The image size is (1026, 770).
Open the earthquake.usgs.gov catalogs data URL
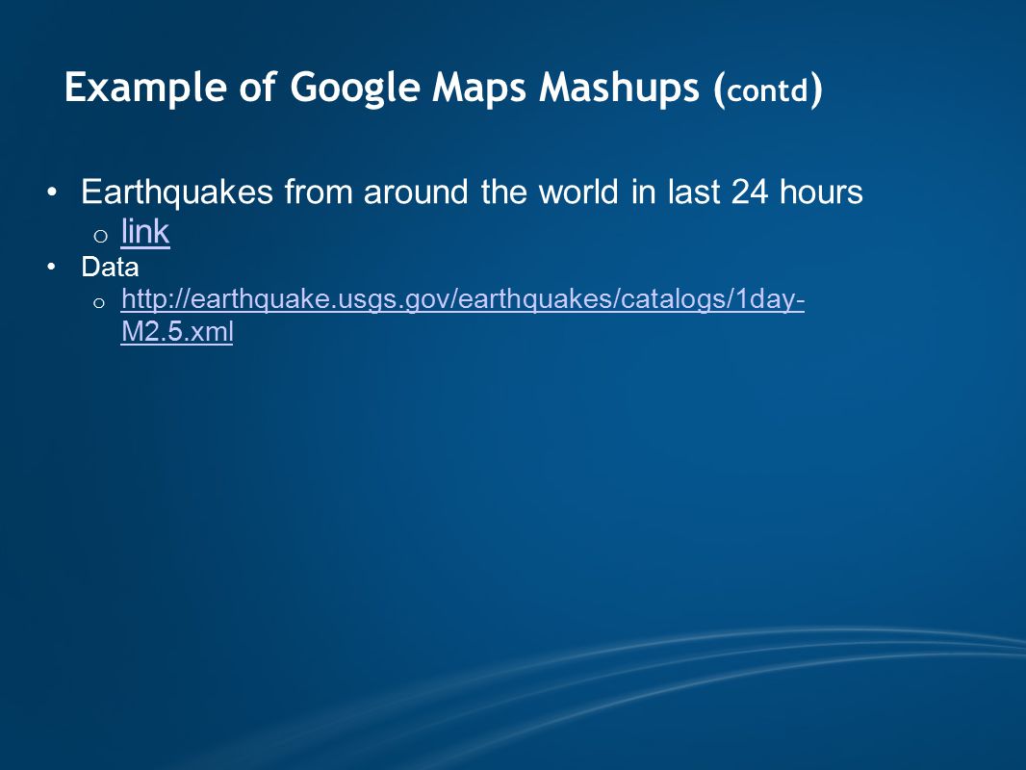pos(462,315)
